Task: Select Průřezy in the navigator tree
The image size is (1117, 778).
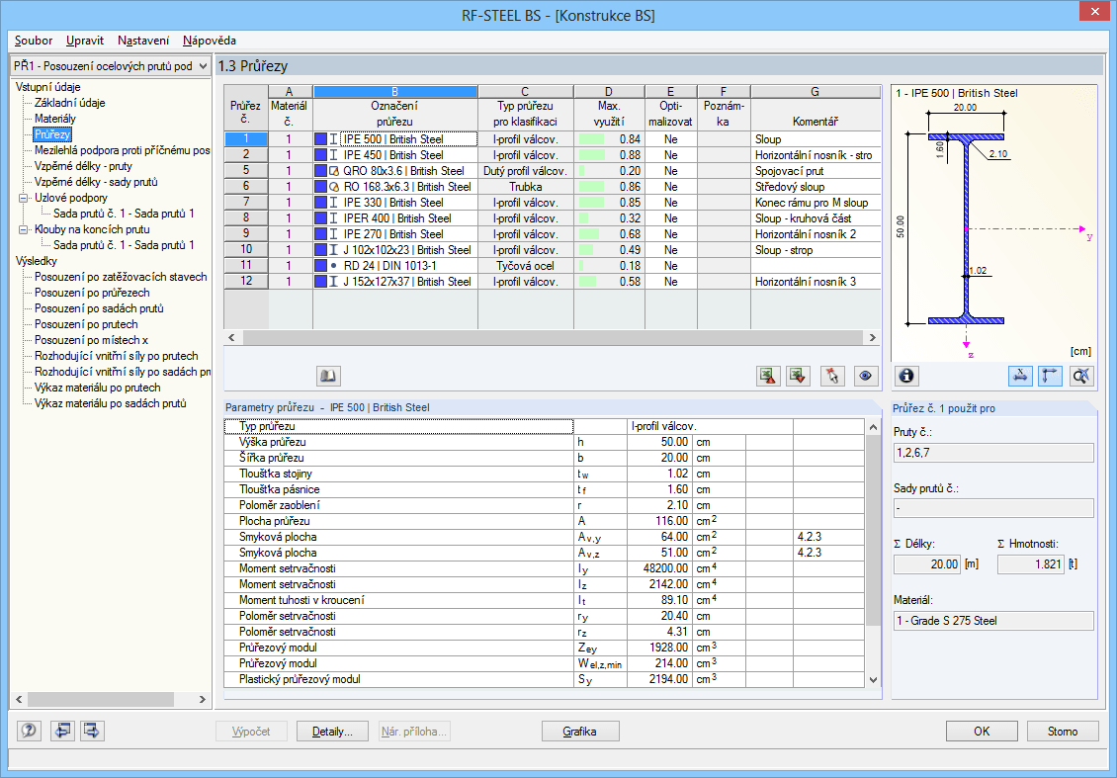Action: click(x=52, y=133)
